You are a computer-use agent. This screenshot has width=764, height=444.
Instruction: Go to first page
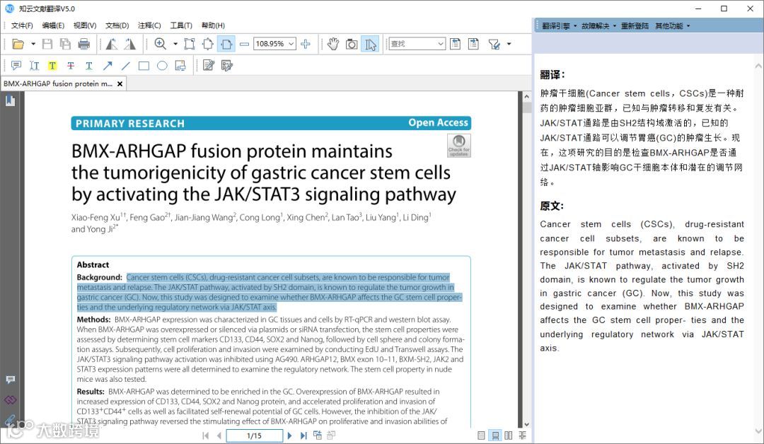pos(206,436)
